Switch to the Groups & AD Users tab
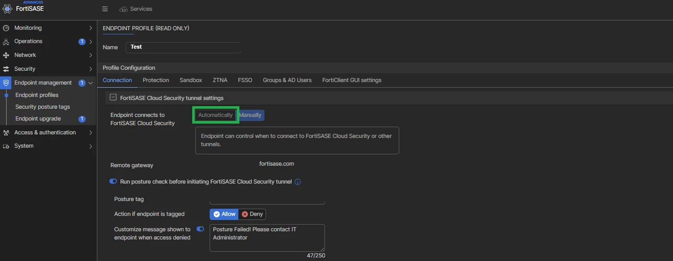The height and width of the screenshot is (261, 673). (x=287, y=80)
